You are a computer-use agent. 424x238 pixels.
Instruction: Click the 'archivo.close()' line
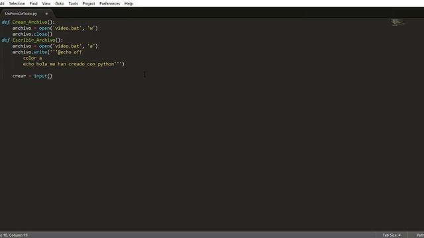click(x=32, y=34)
